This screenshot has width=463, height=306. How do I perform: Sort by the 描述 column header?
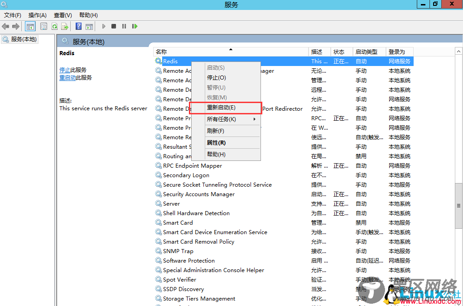pos(319,52)
